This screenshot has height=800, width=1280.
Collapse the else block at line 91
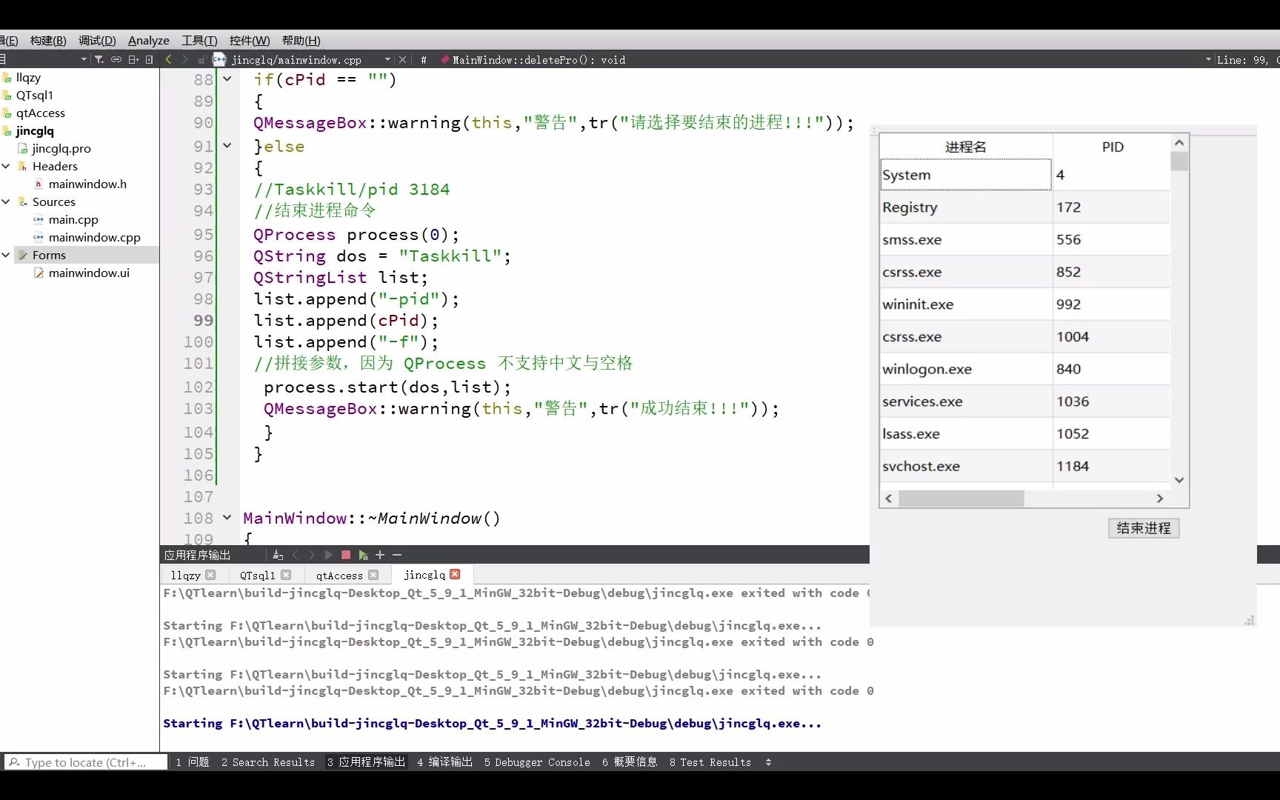(x=227, y=145)
